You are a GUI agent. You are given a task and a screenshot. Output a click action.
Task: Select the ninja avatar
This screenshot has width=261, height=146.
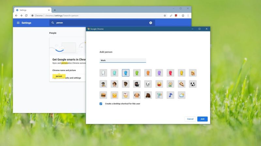click(137, 84)
